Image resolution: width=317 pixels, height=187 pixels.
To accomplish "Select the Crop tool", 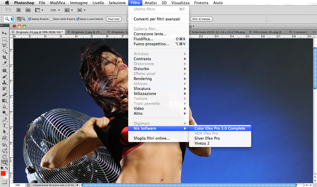I will point(4,57).
